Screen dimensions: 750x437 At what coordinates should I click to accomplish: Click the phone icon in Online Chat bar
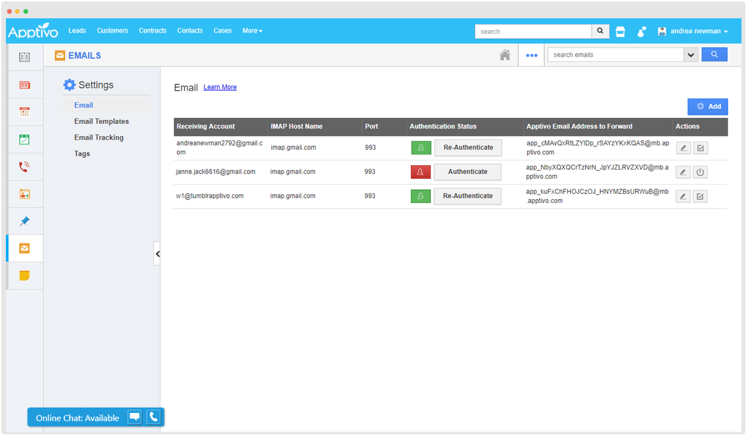153,417
